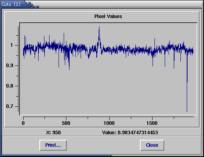This screenshot has width=204, height=157.
Task: Click the Print... button
Action: [53, 145]
